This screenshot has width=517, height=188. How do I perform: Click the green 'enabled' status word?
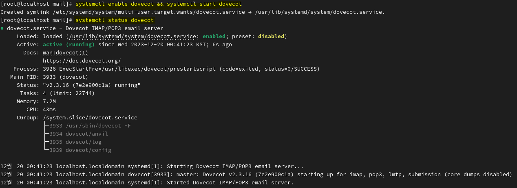(x=214, y=37)
